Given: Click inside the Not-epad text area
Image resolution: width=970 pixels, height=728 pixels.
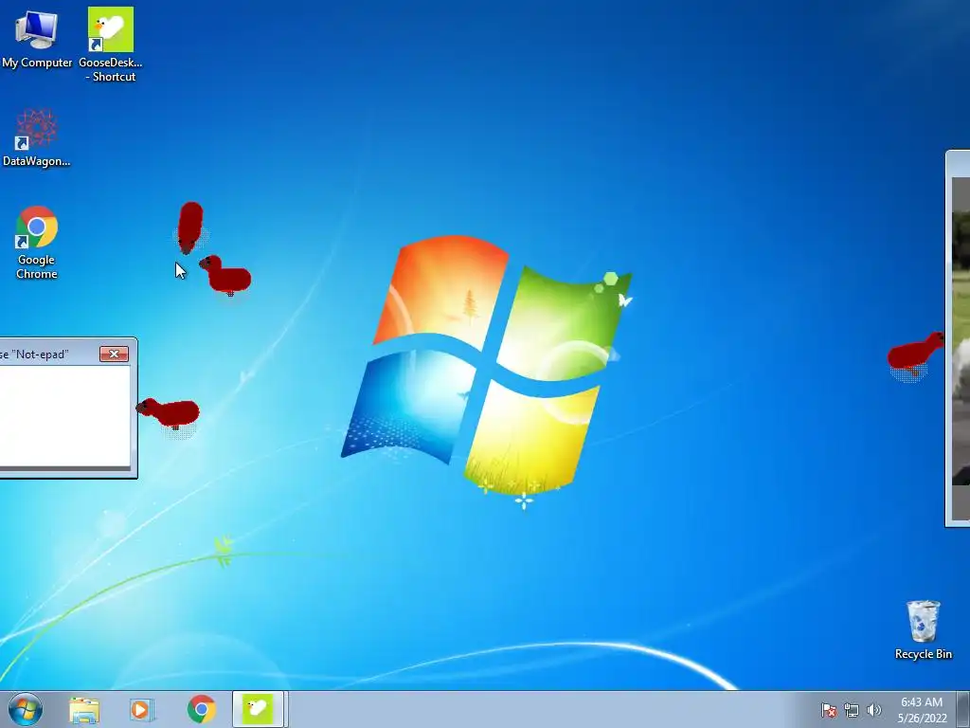Looking at the screenshot, I should pyautogui.click(x=64, y=416).
